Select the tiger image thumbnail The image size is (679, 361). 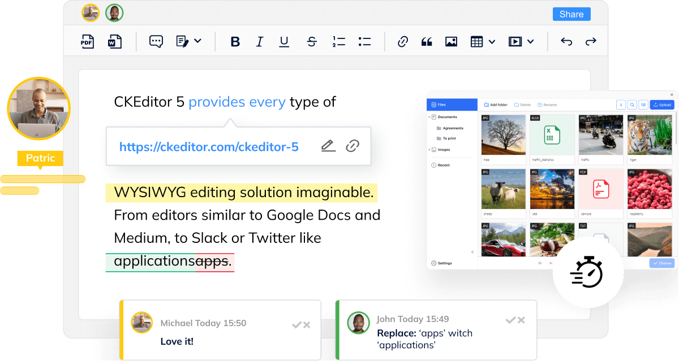tap(649, 136)
